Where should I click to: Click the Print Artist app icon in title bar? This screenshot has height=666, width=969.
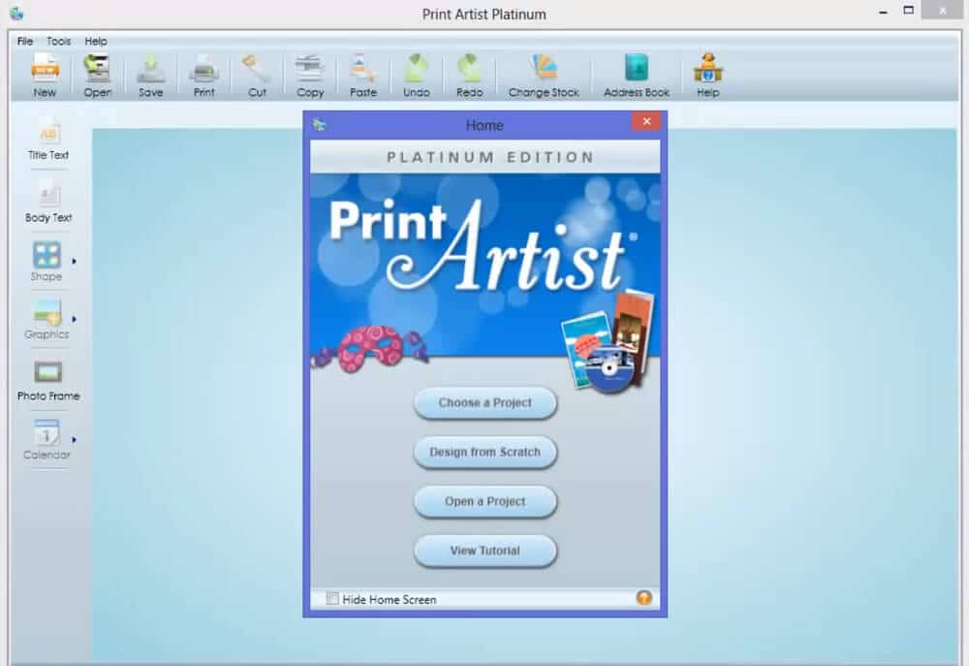click(16, 13)
